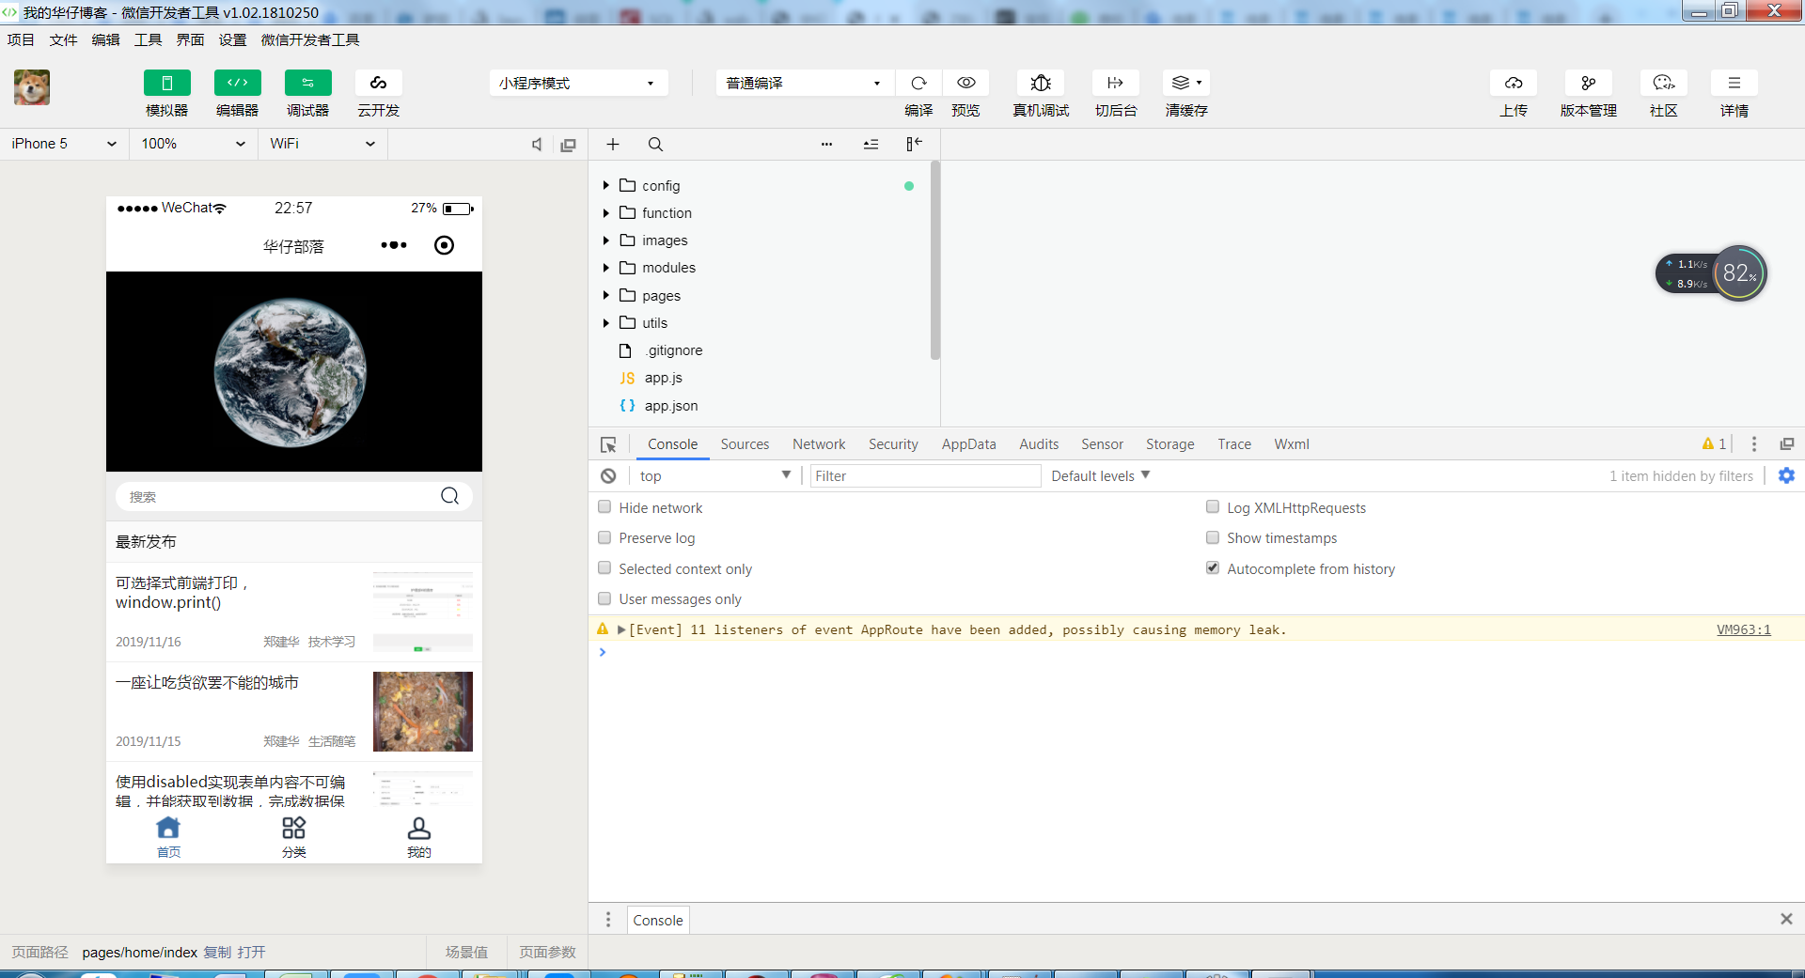The width and height of the screenshot is (1805, 978).
Task: Expand the pages folder
Action: 606,296
